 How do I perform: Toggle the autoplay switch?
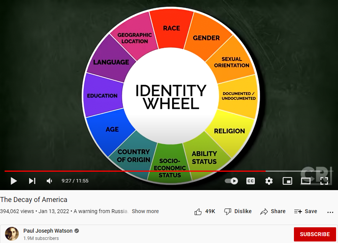point(231,181)
